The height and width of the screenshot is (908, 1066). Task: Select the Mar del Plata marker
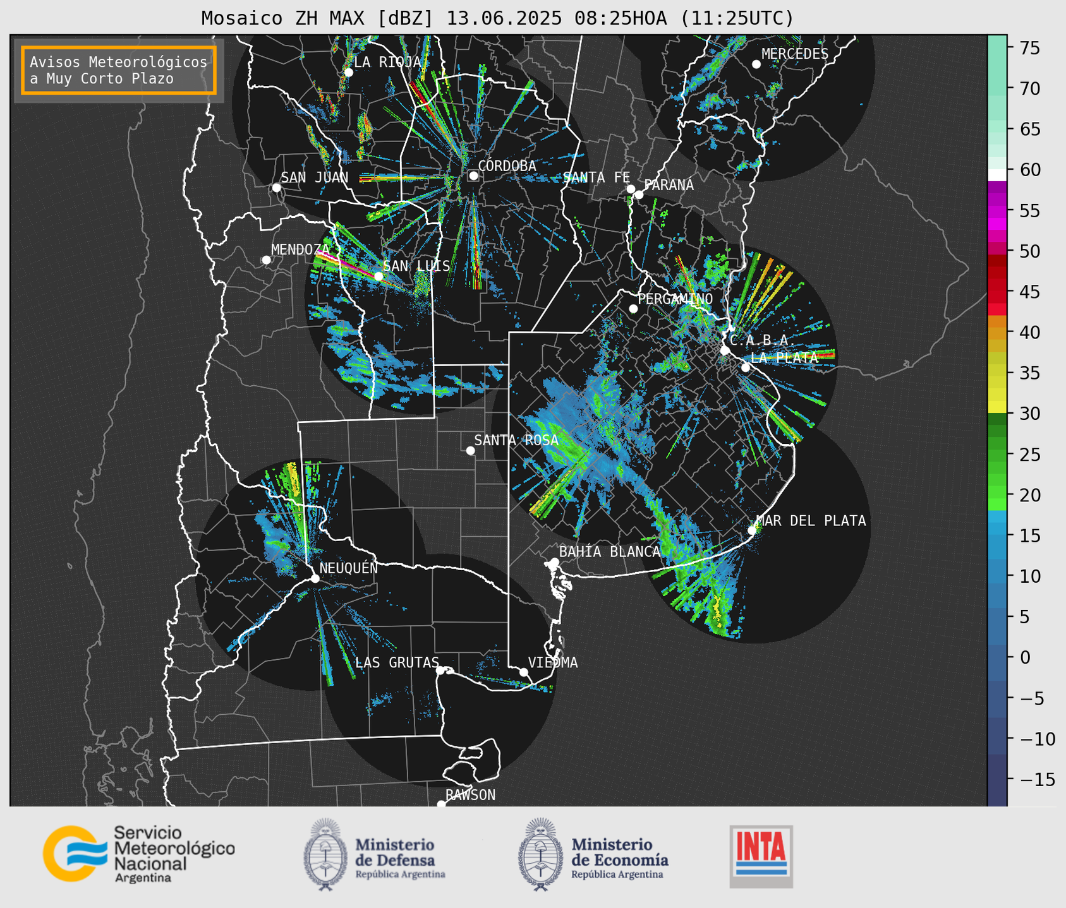click(752, 530)
